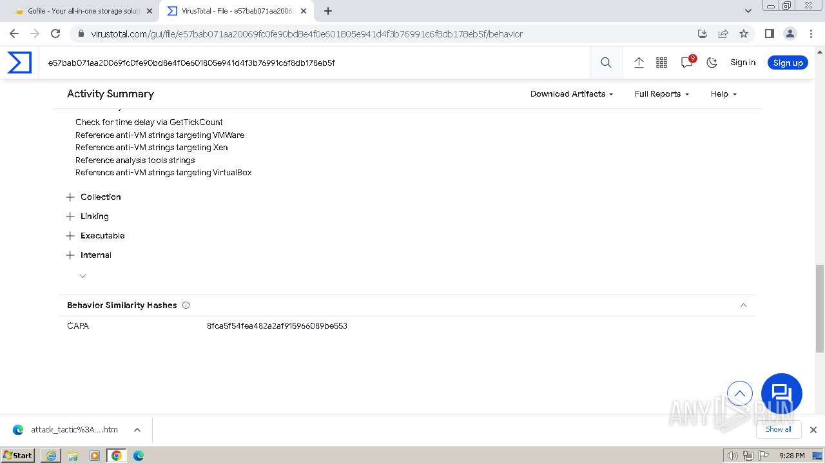Click the CAPA hash value
Screen dimensions: 825x464
pyautogui.click(x=277, y=326)
